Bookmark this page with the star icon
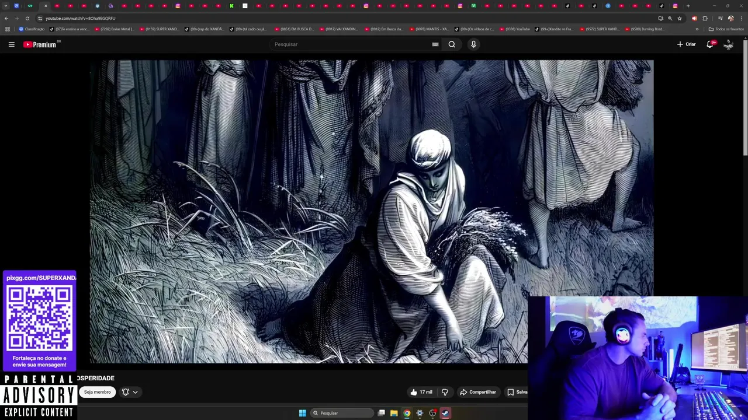 click(x=680, y=18)
